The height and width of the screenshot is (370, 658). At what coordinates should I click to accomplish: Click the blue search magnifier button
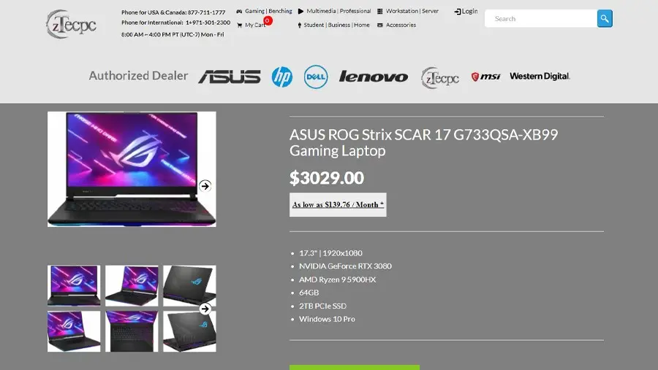pos(605,18)
